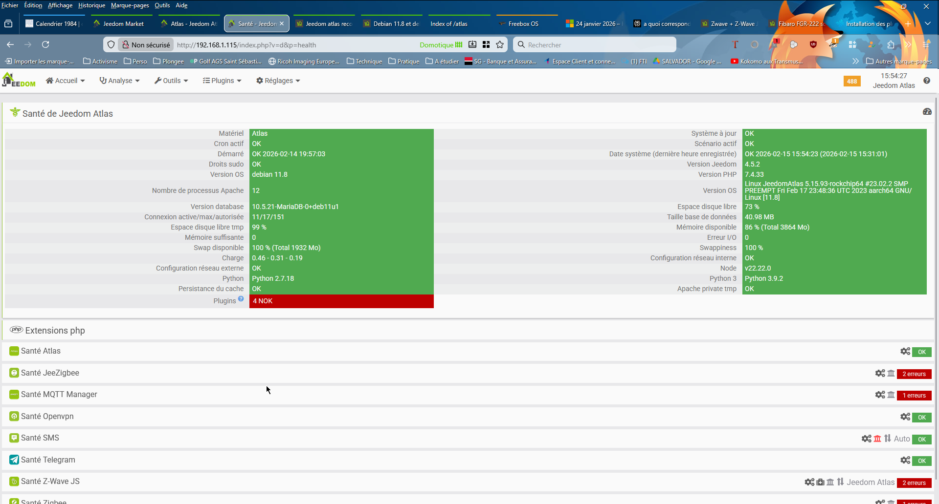Click the QR code icon in address bar
Image resolution: width=939 pixels, height=504 pixels.
tap(486, 44)
